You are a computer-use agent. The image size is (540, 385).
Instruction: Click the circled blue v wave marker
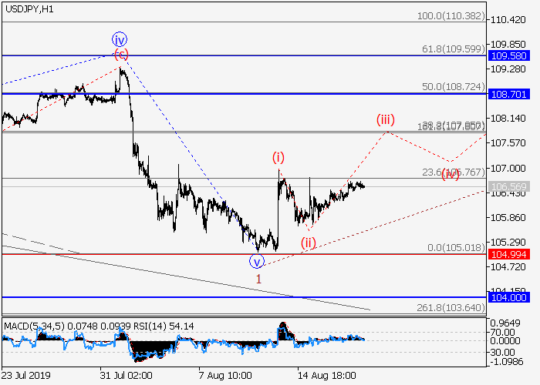pos(258,260)
